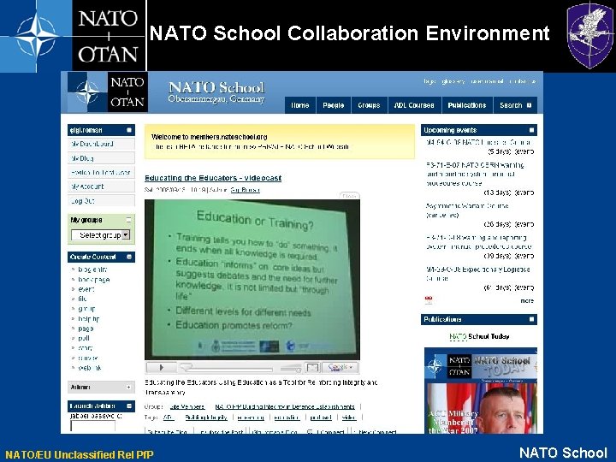Click the glossary link in top header
616x462 pixels.
[x=453, y=81]
